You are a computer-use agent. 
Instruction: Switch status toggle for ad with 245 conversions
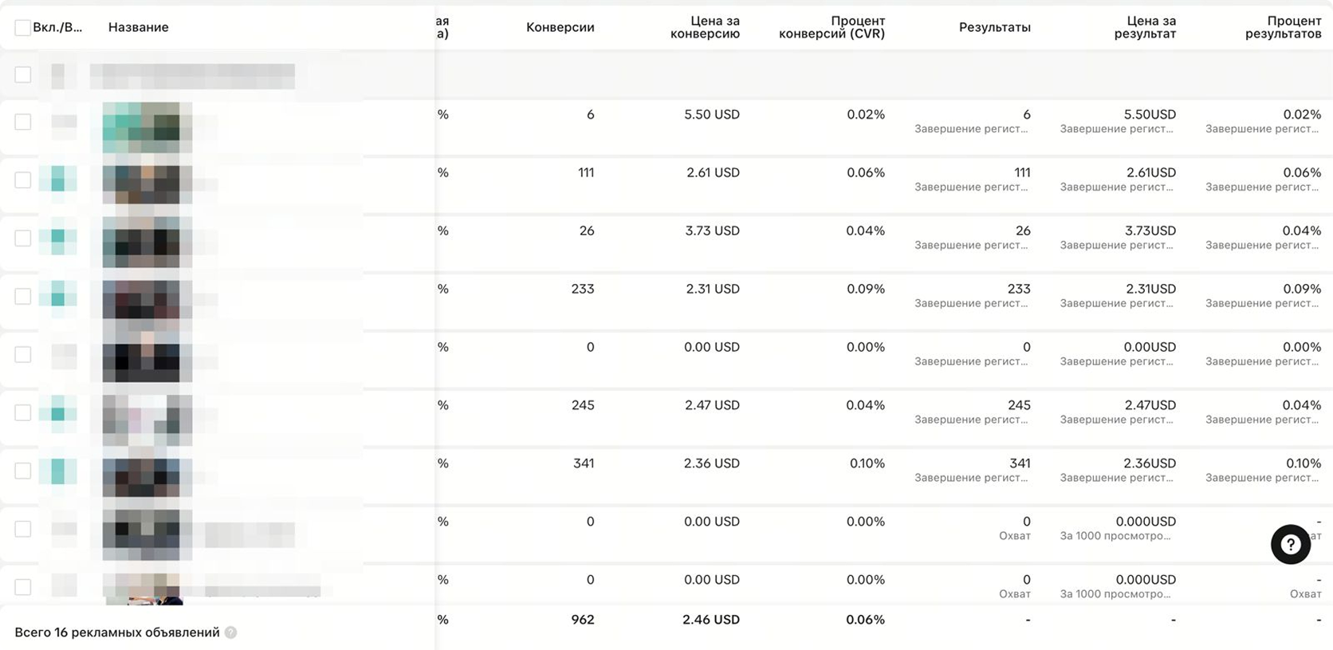point(58,412)
